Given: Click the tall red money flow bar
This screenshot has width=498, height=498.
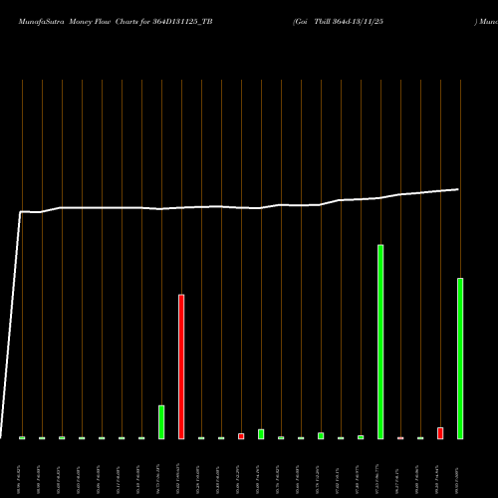Looking at the screenshot, I should (x=181, y=367).
